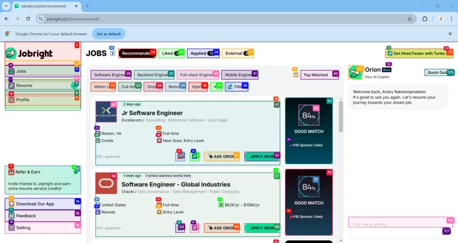View site information icon in address bar
458x243 pixels.
tap(40, 19)
